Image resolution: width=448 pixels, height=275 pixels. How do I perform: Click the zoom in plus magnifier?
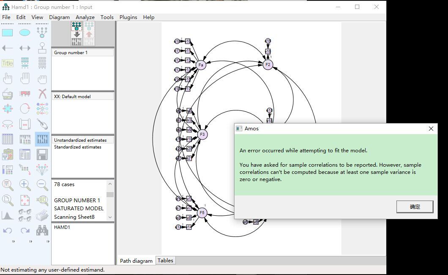tap(25, 185)
